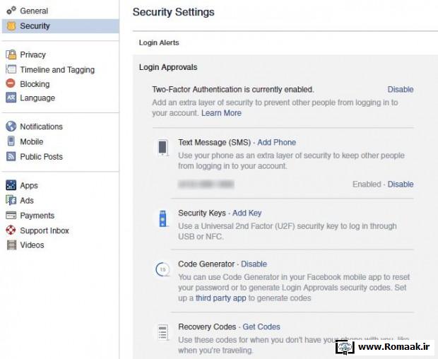Click the Security shield badge icon
Image resolution: width=438 pixels, height=359 pixels.
tap(11, 26)
